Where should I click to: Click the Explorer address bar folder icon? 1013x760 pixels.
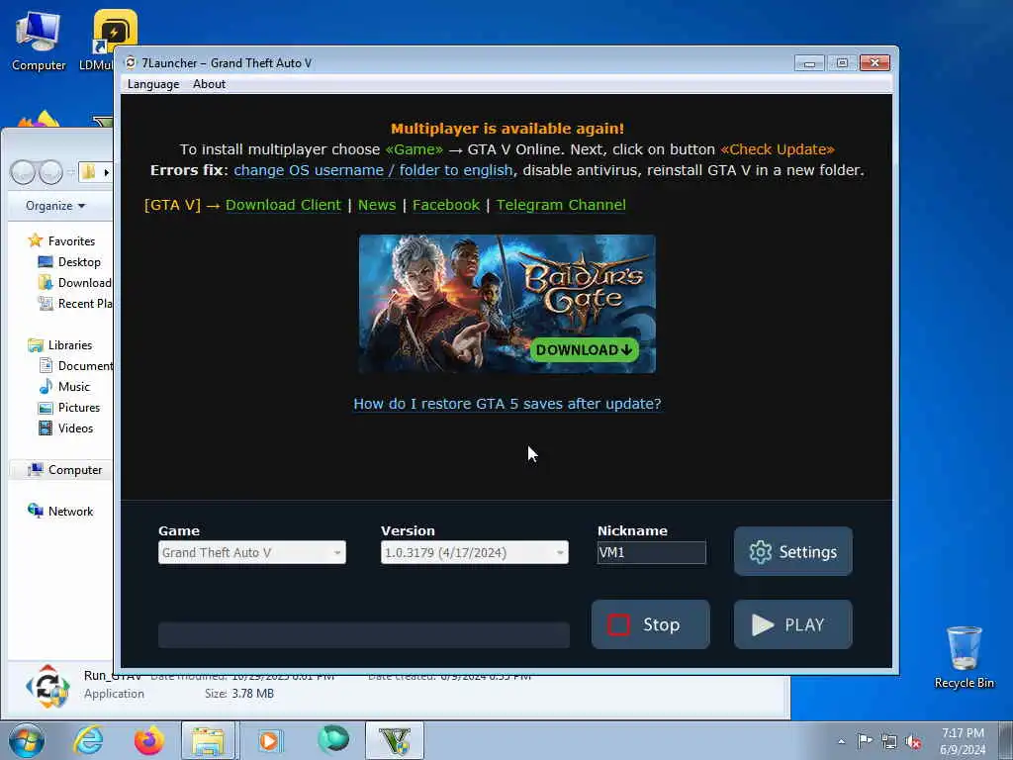tap(88, 172)
